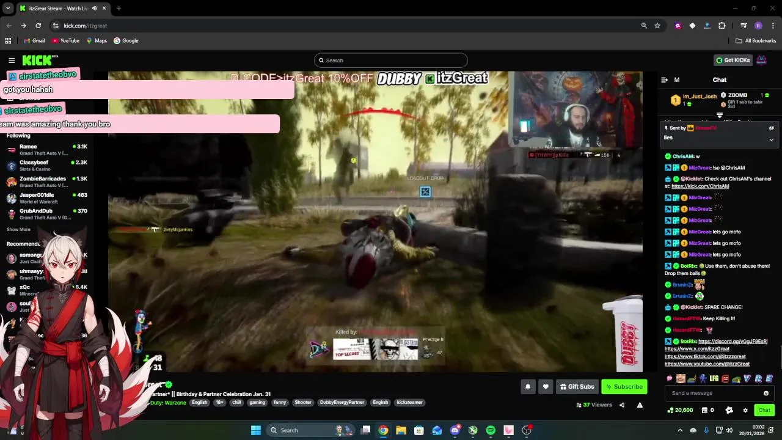782x440 pixels.
Task: Open the Maps bookmark
Action: tap(97, 41)
